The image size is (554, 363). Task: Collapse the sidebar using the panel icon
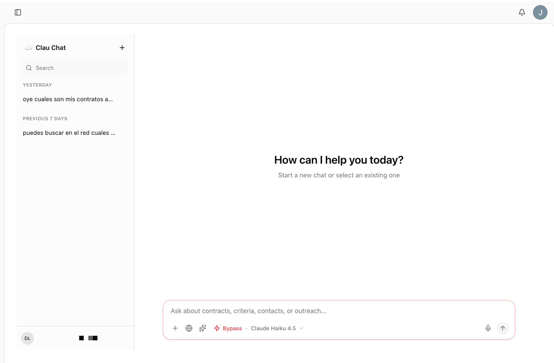[18, 12]
